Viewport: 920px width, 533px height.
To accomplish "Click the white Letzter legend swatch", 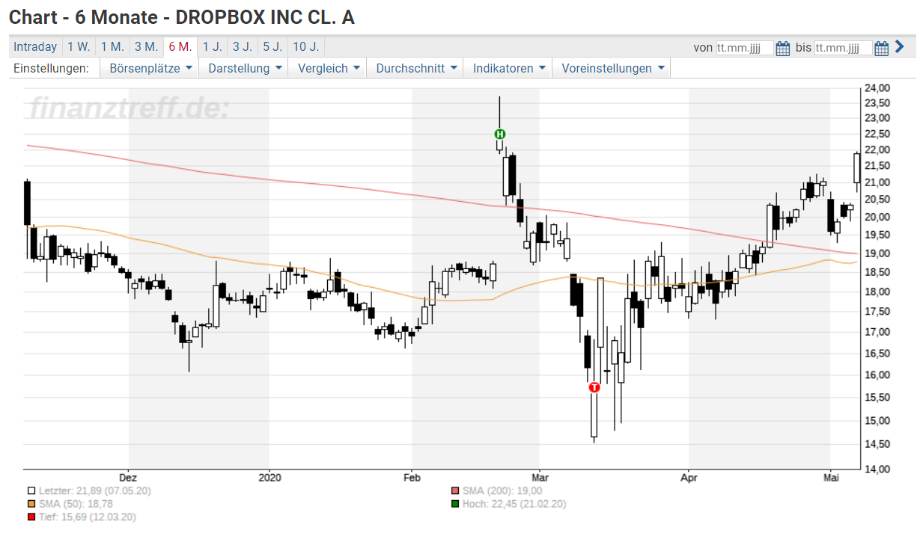I will [31, 491].
